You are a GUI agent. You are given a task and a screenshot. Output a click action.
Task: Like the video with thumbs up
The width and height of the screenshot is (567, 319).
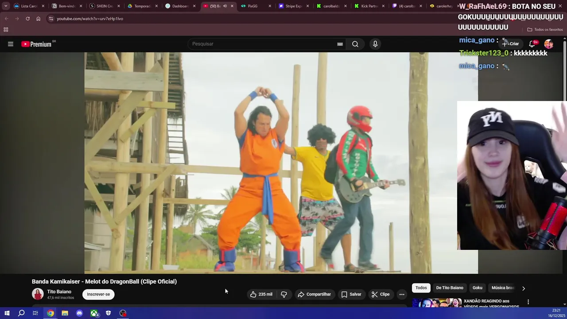click(261, 294)
